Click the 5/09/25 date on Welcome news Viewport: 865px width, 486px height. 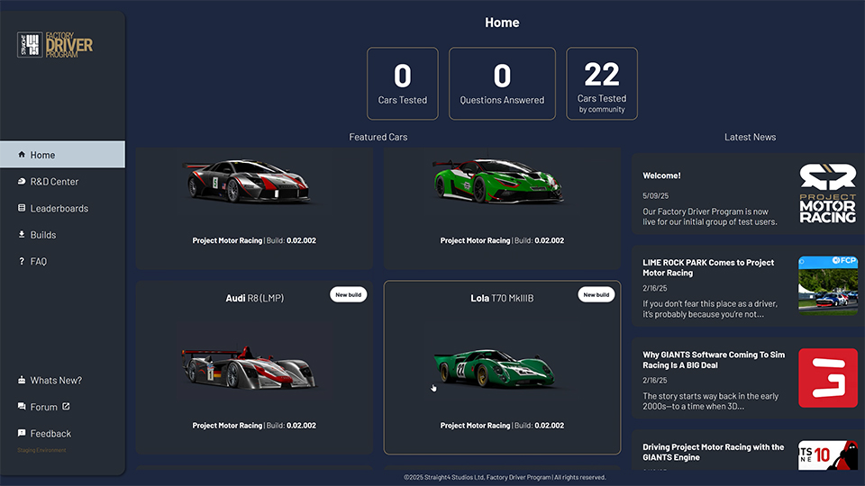click(x=655, y=195)
